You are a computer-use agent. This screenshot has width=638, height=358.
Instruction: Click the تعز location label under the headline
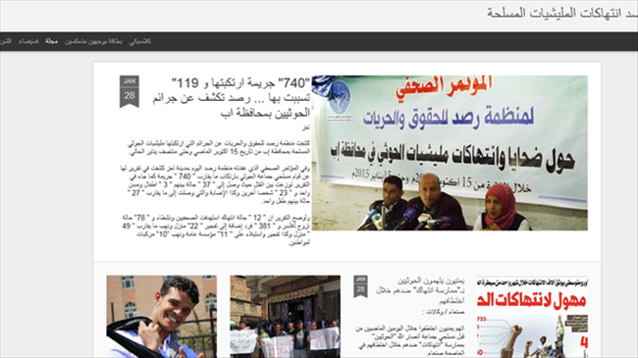tap(306, 128)
